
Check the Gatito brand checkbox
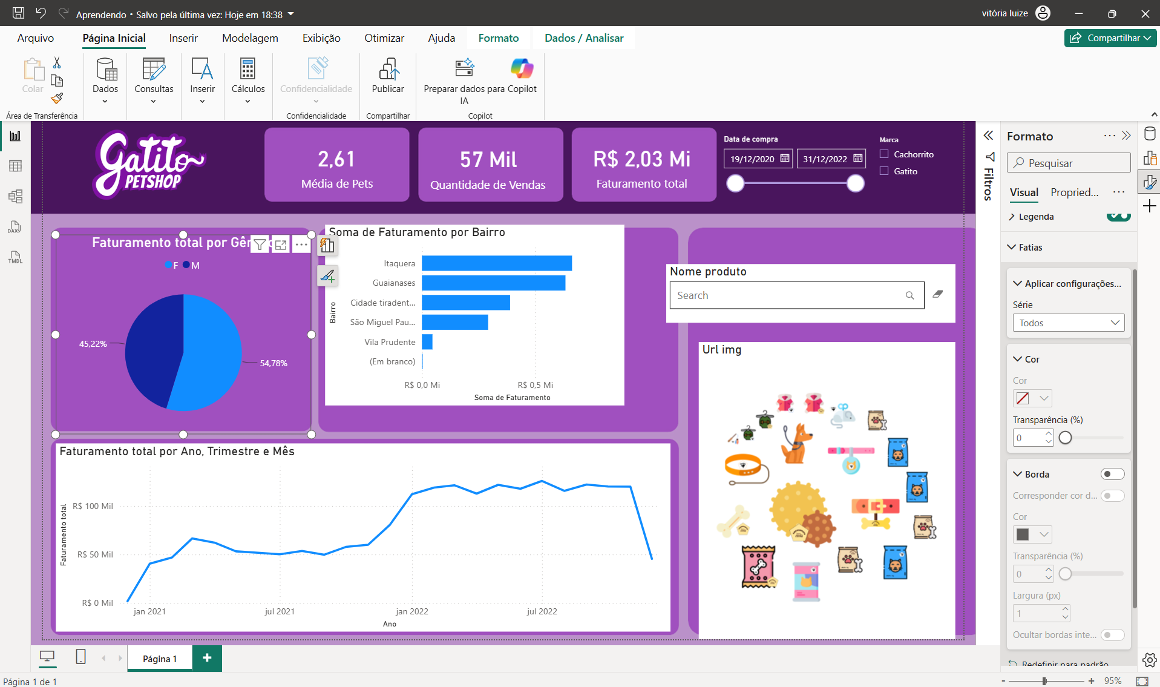[x=884, y=171]
